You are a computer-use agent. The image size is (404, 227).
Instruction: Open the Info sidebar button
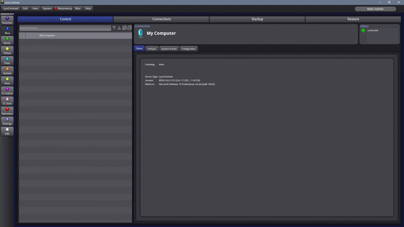7,131
